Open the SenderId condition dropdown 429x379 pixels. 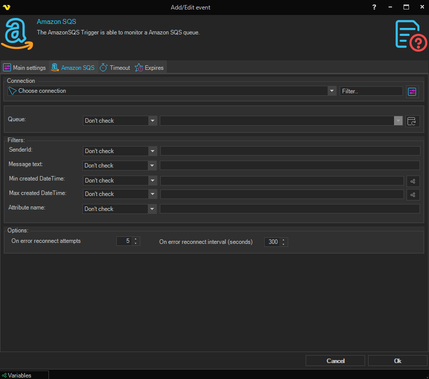click(152, 151)
